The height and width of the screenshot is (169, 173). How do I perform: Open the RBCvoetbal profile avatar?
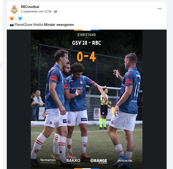tap(14, 9)
